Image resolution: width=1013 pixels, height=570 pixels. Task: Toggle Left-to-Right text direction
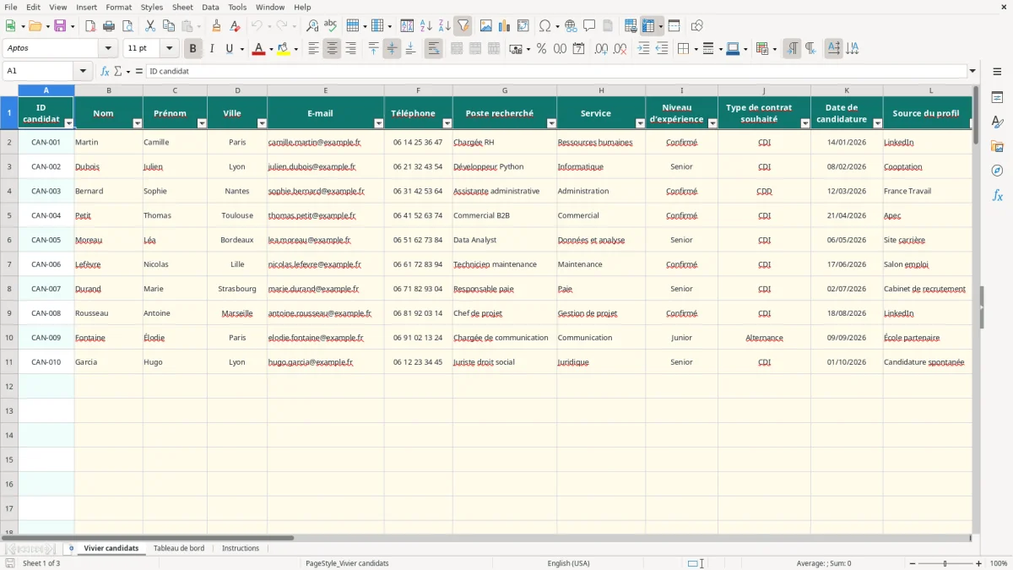coord(792,49)
